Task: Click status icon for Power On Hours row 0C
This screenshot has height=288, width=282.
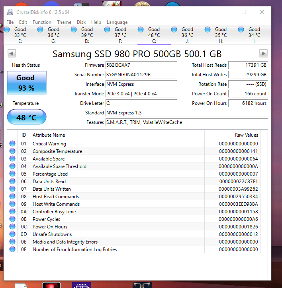Action: pos(12,226)
